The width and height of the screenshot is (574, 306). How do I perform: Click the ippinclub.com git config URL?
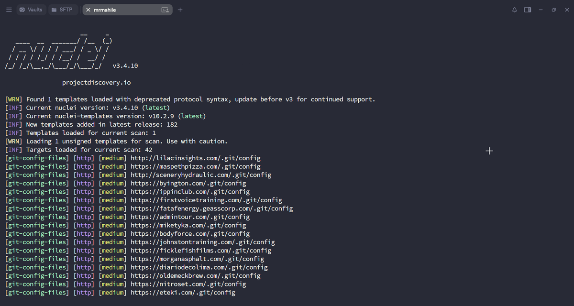[x=190, y=192]
